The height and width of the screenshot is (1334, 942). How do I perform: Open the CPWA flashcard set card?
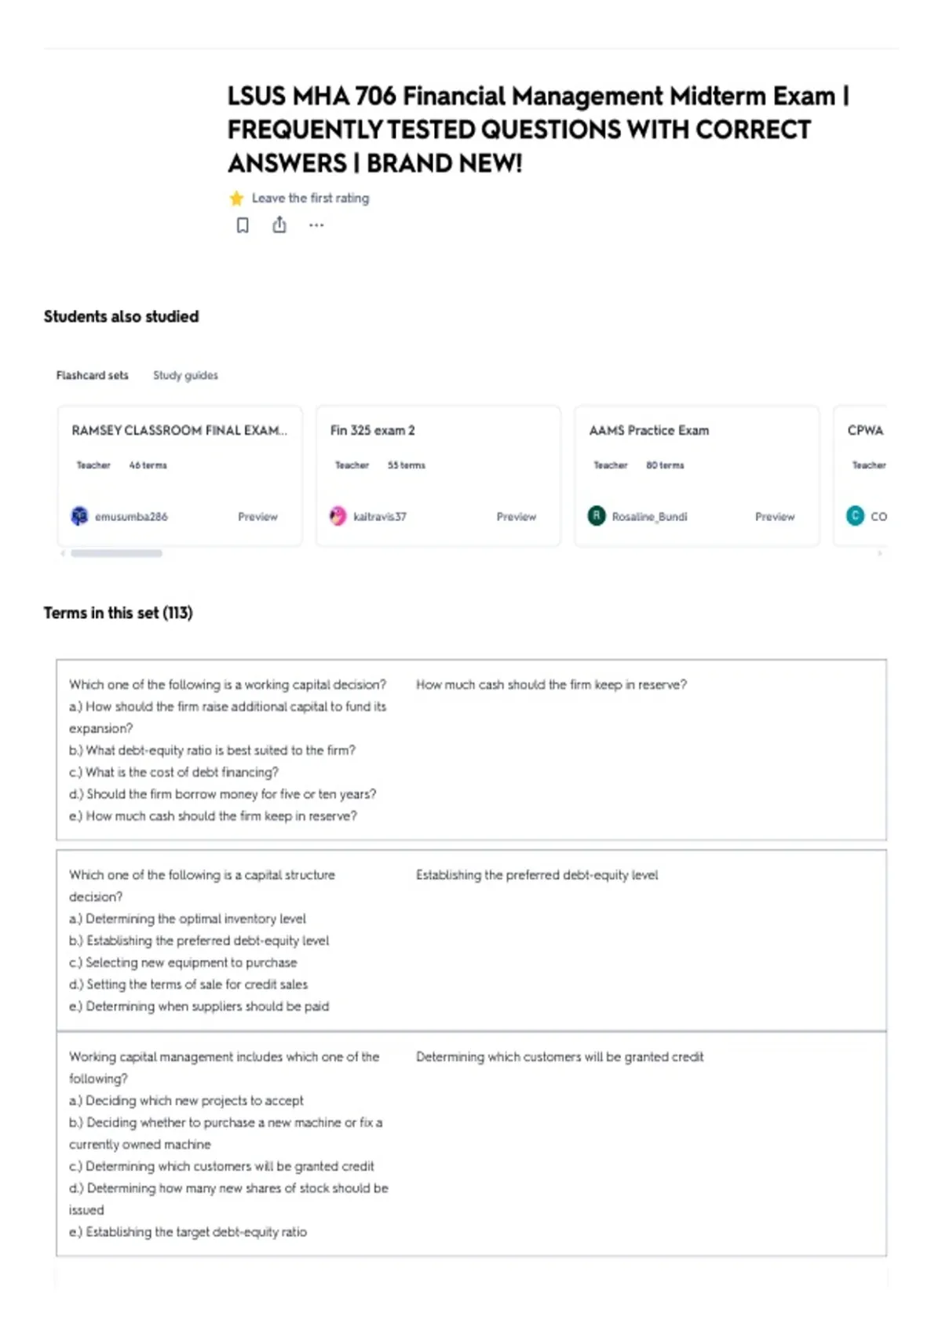pos(860,476)
